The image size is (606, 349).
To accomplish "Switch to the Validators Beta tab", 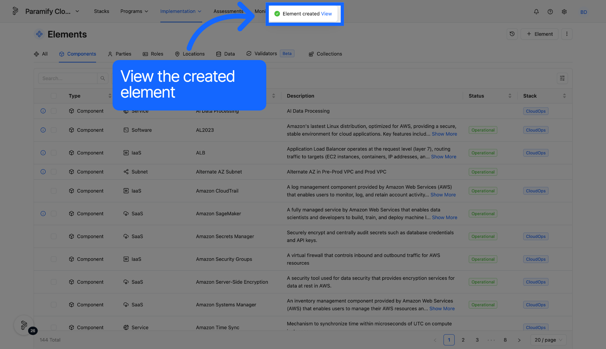I will (x=270, y=54).
